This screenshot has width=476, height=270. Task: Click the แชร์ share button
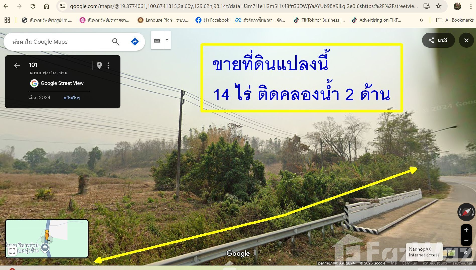(x=438, y=40)
